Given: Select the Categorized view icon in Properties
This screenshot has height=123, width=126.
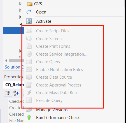Looking at the screenshot, I should tap(8, 93).
